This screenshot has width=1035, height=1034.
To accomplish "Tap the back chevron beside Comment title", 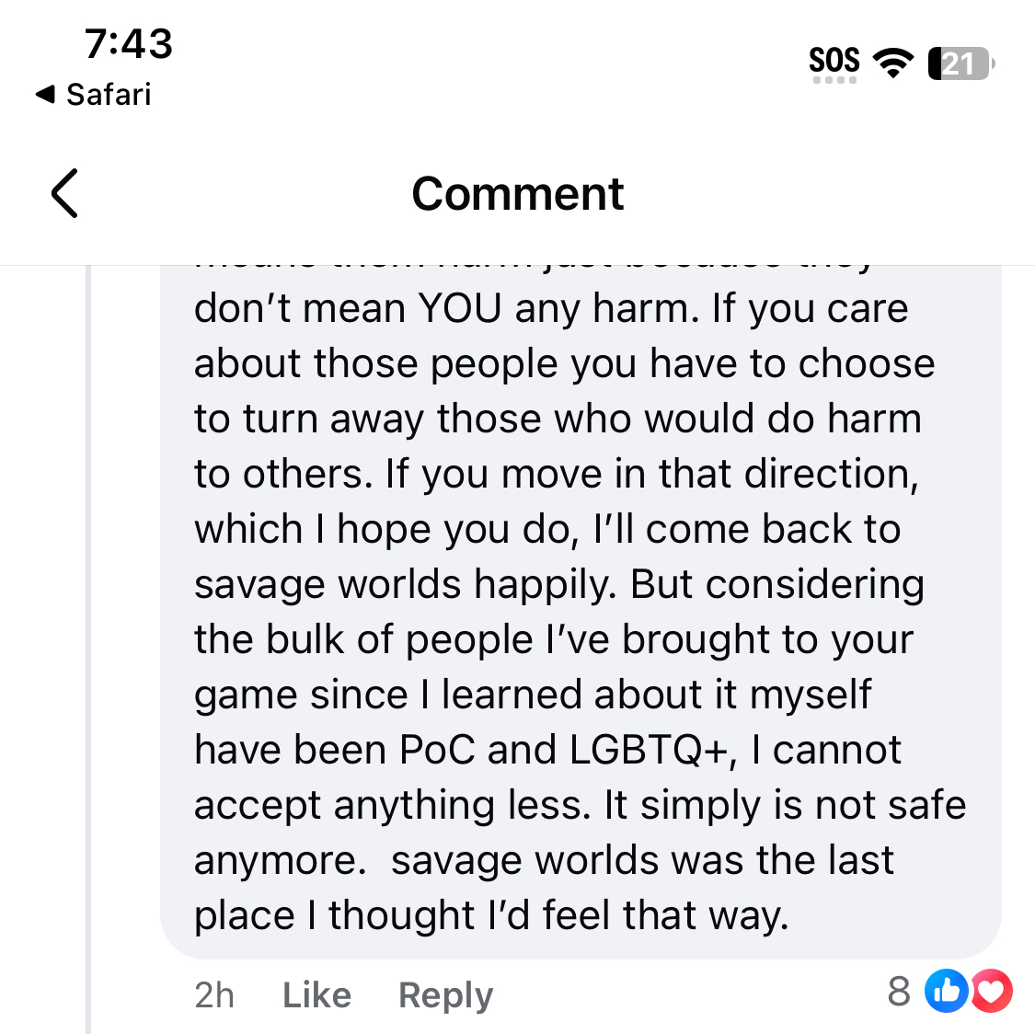I will [64, 193].
